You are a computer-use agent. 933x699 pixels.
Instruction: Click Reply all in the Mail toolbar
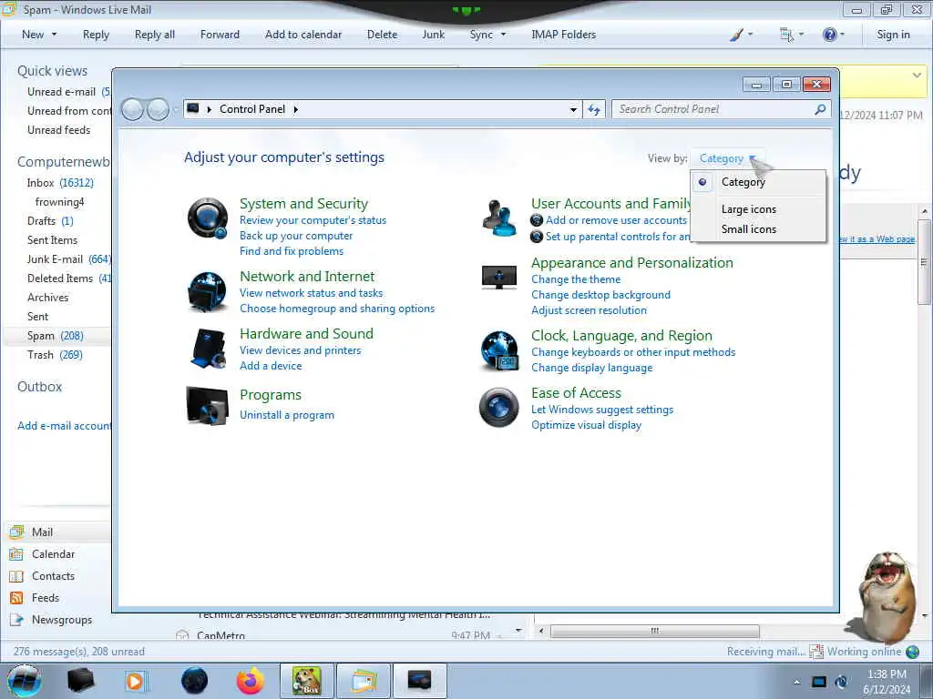click(155, 35)
